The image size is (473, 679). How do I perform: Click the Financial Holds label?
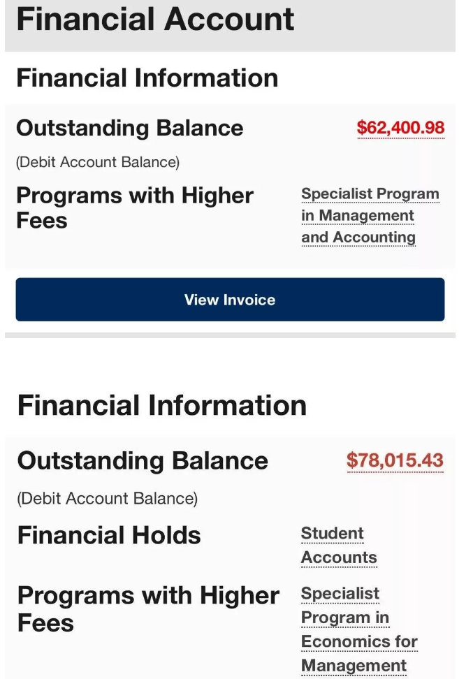tap(109, 536)
